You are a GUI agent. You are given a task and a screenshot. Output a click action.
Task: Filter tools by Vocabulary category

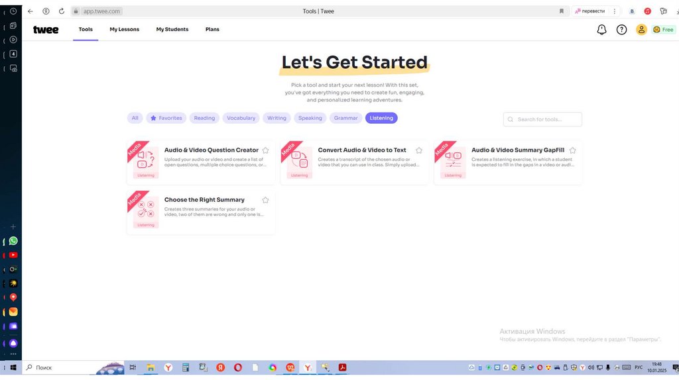pos(241,119)
